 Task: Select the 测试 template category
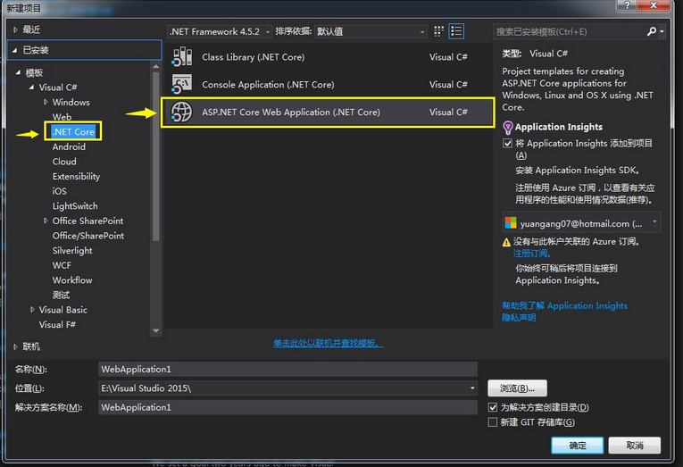(x=61, y=295)
